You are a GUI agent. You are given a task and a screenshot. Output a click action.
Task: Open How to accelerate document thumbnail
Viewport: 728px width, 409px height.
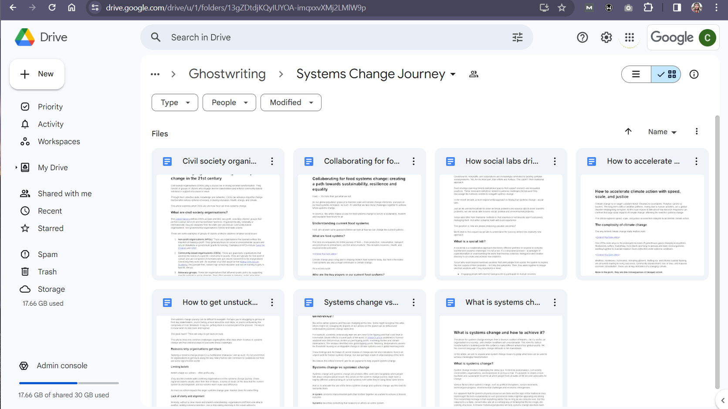click(642, 225)
